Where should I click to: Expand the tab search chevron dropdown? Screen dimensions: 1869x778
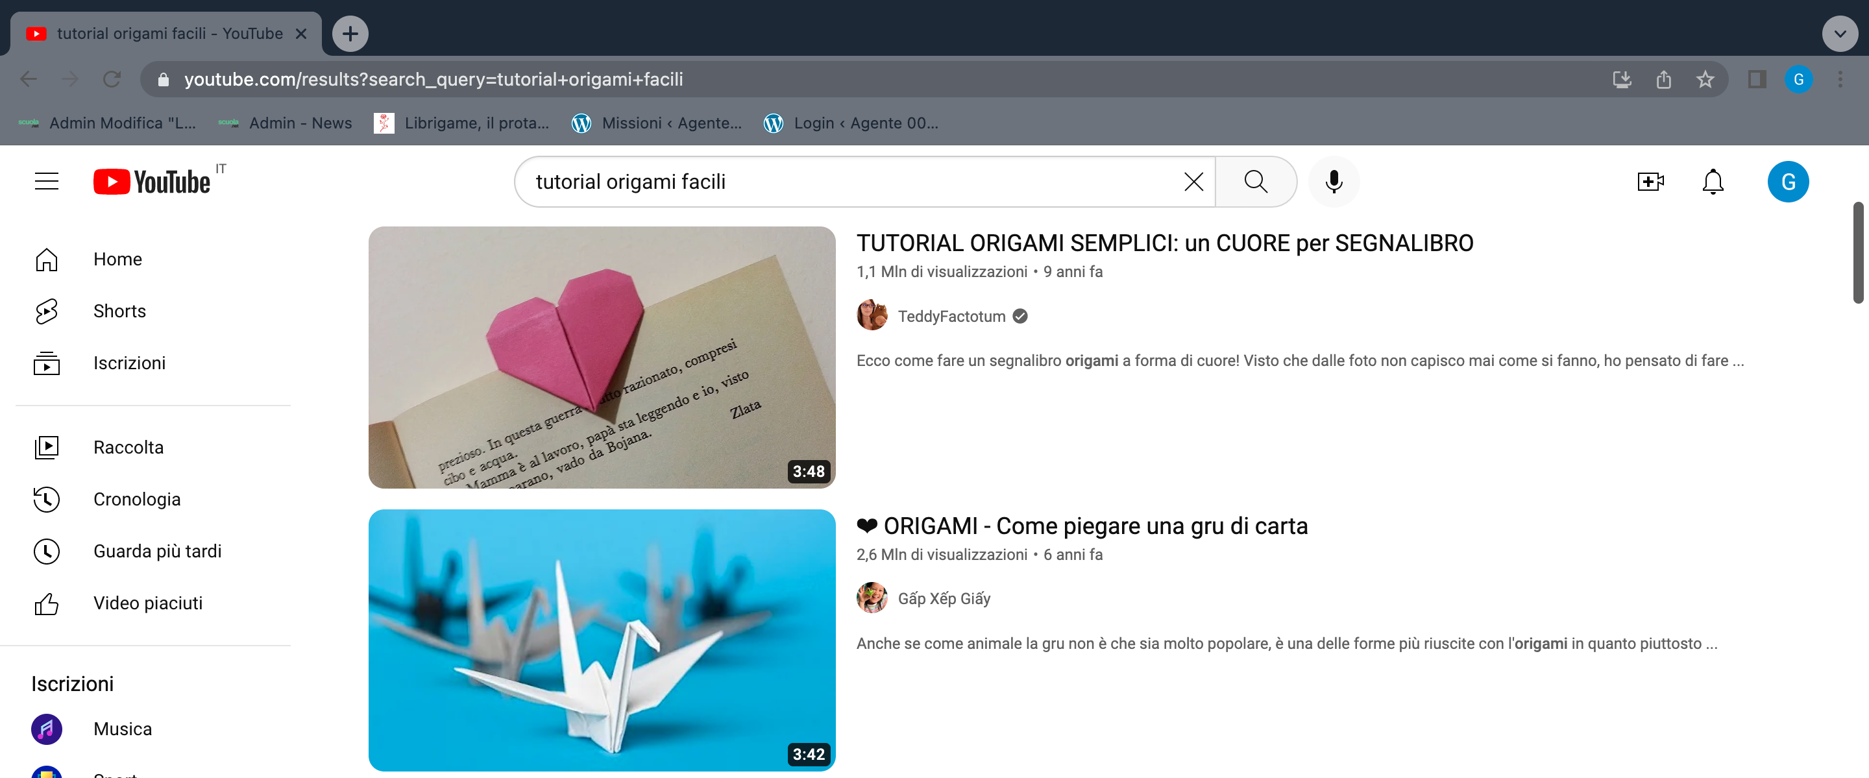tap(1840, 33)
